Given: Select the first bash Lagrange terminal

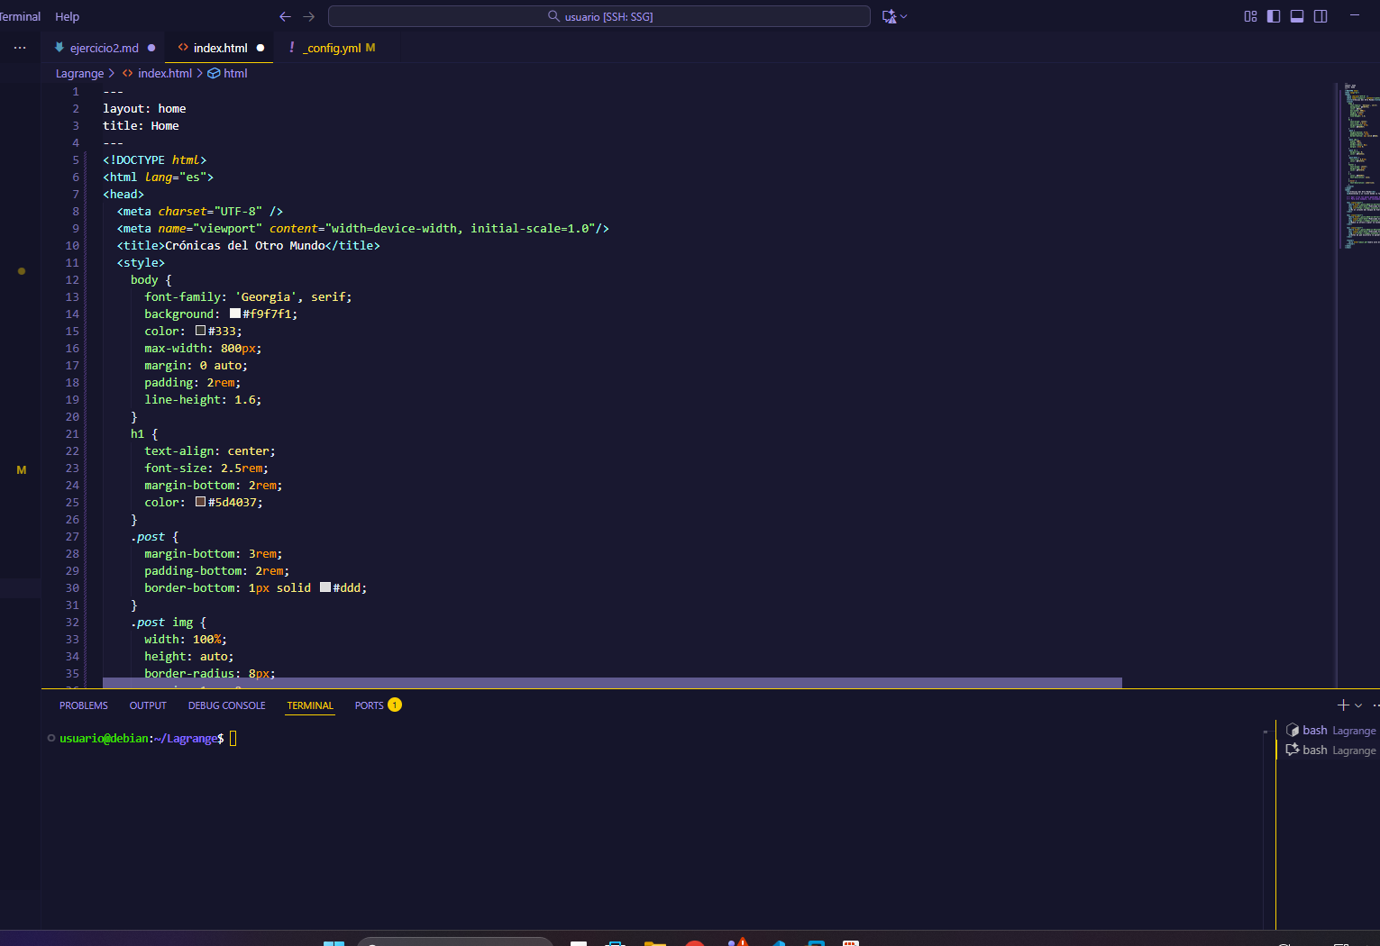Looking at the screenshot, I should pyautogui.click(x=1330, y=731).
